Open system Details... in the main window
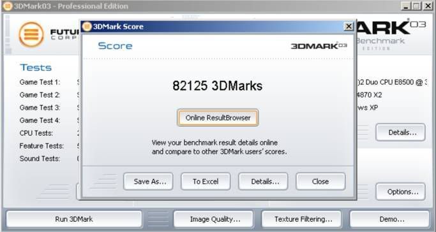The height and width of the screenshot is (232, 436). [401, 133]
